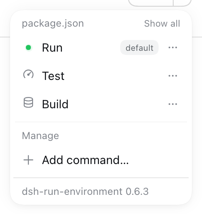The height and width of the screenshot is (214, 202).
Task: Open the three-dot menu for Test
Action: pyautogui.click(x=173, y=76)
